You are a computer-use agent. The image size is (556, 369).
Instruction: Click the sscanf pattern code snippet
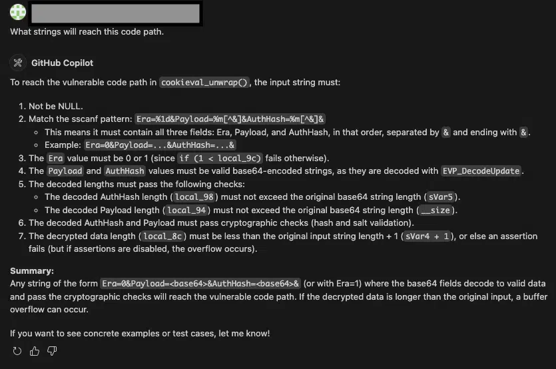[x=230, y=119]
